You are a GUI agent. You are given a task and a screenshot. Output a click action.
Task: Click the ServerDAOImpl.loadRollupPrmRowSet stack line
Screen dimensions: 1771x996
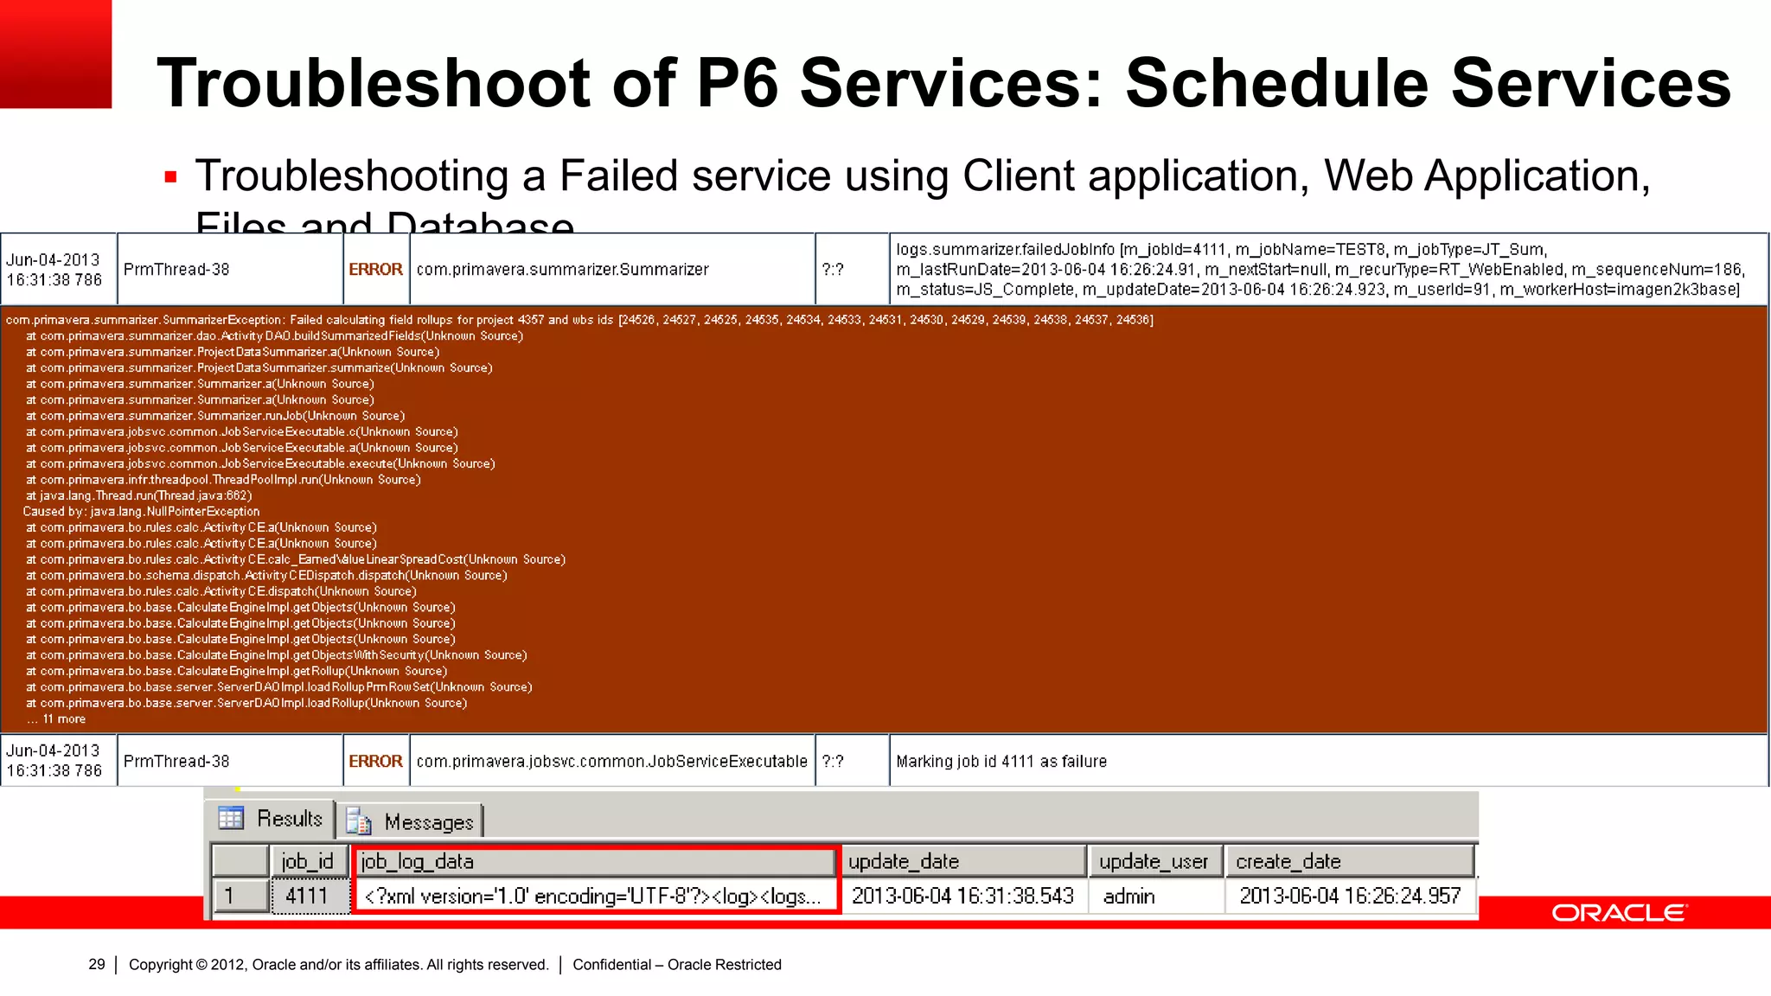(279, 686)
